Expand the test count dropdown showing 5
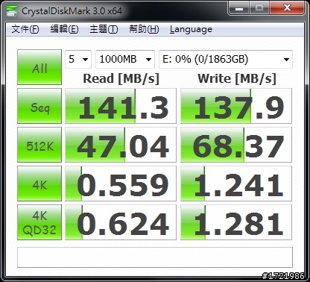This screenshot has height=282, width=310. pos(78,59)
